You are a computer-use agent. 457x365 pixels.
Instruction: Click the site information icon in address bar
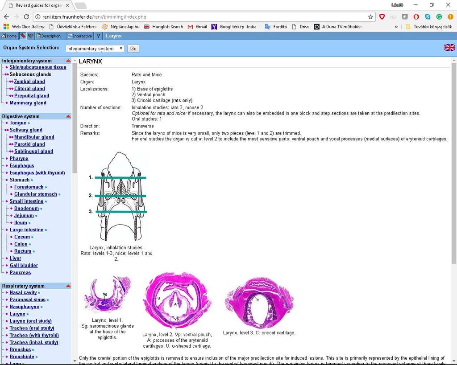(x=38, y=17)
